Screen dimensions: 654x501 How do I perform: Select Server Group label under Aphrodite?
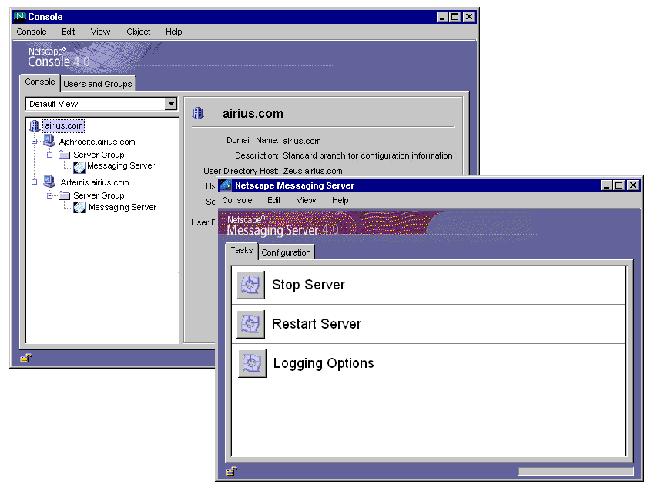coord(99,155)
